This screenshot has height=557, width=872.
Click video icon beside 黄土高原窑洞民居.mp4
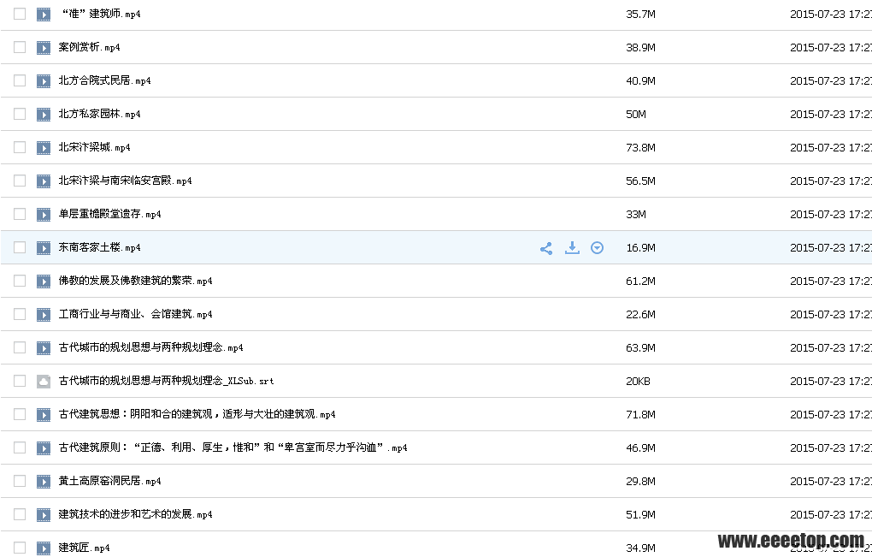click(x=44, y=482)
